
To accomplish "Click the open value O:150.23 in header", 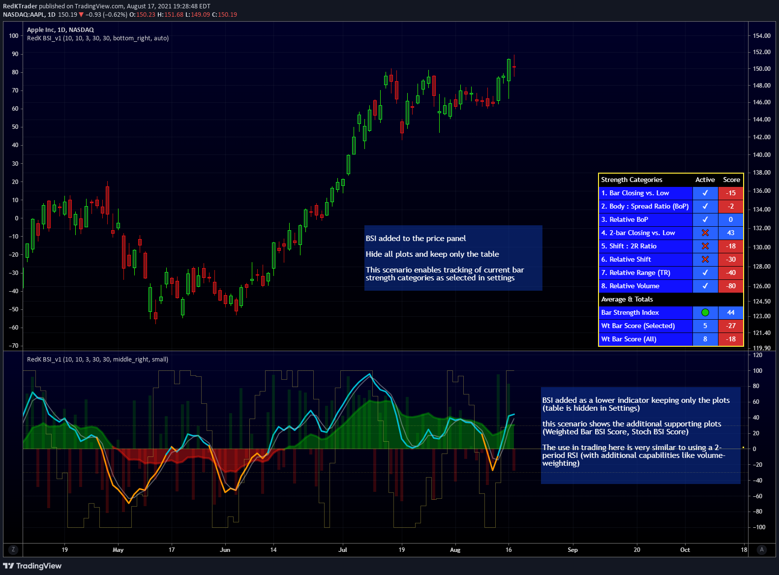I will [x=142, y=15].
